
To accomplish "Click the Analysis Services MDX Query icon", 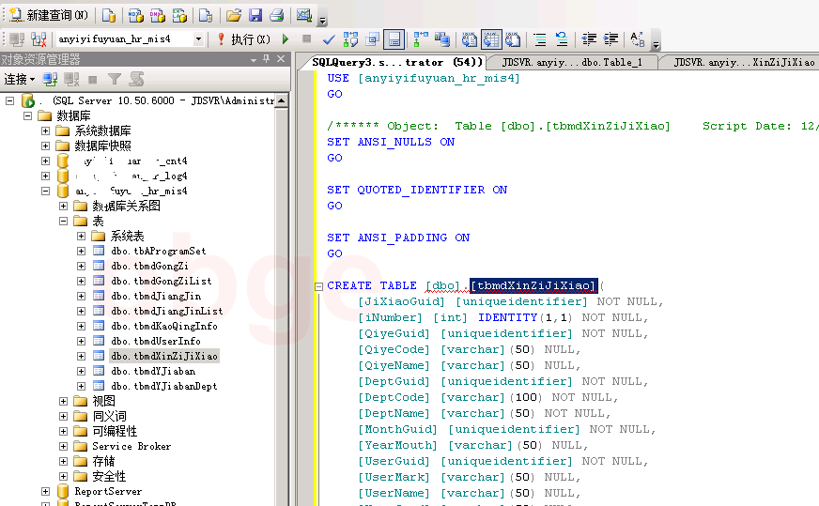I will pyautogui.click(x=136, y=16).
